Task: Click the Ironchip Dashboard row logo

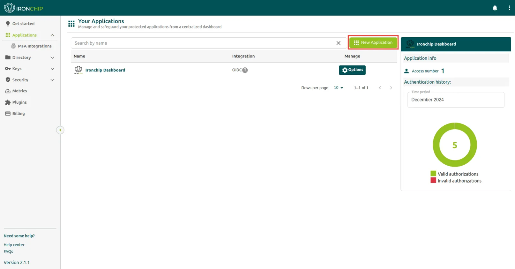Action: [78, 70]
